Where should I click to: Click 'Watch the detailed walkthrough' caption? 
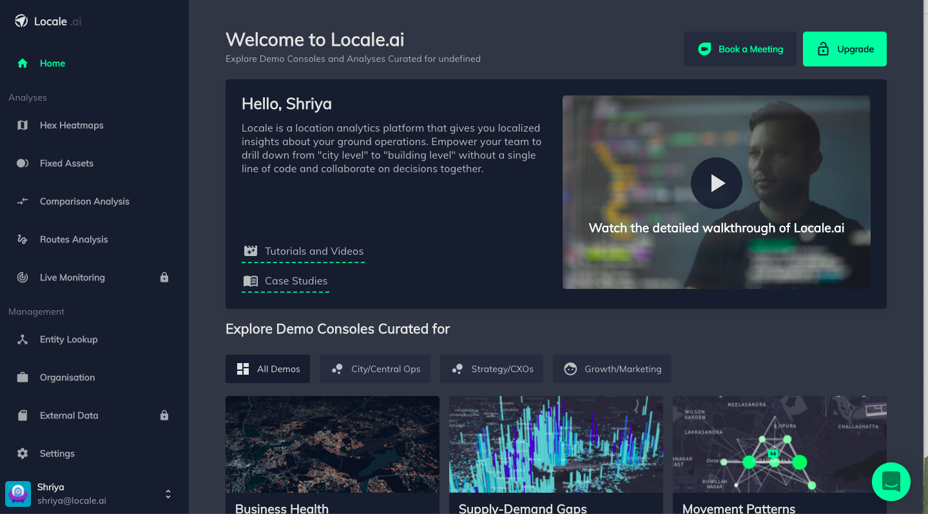click(717, 228)
